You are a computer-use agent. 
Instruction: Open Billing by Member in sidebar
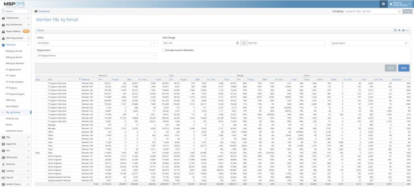coord(15,64)
